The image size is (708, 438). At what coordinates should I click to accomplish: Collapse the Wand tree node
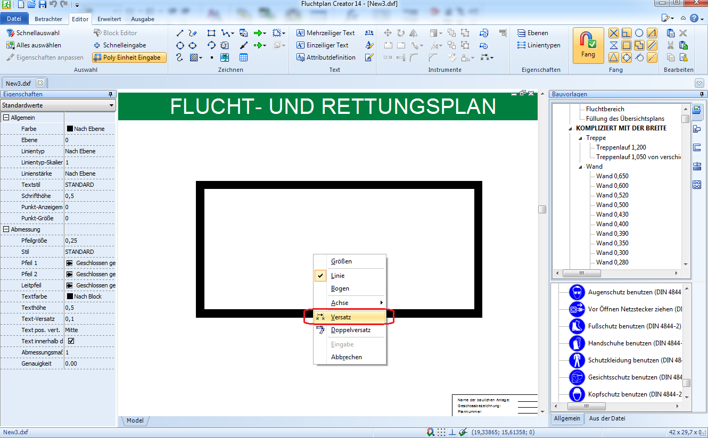click(581, 167)
